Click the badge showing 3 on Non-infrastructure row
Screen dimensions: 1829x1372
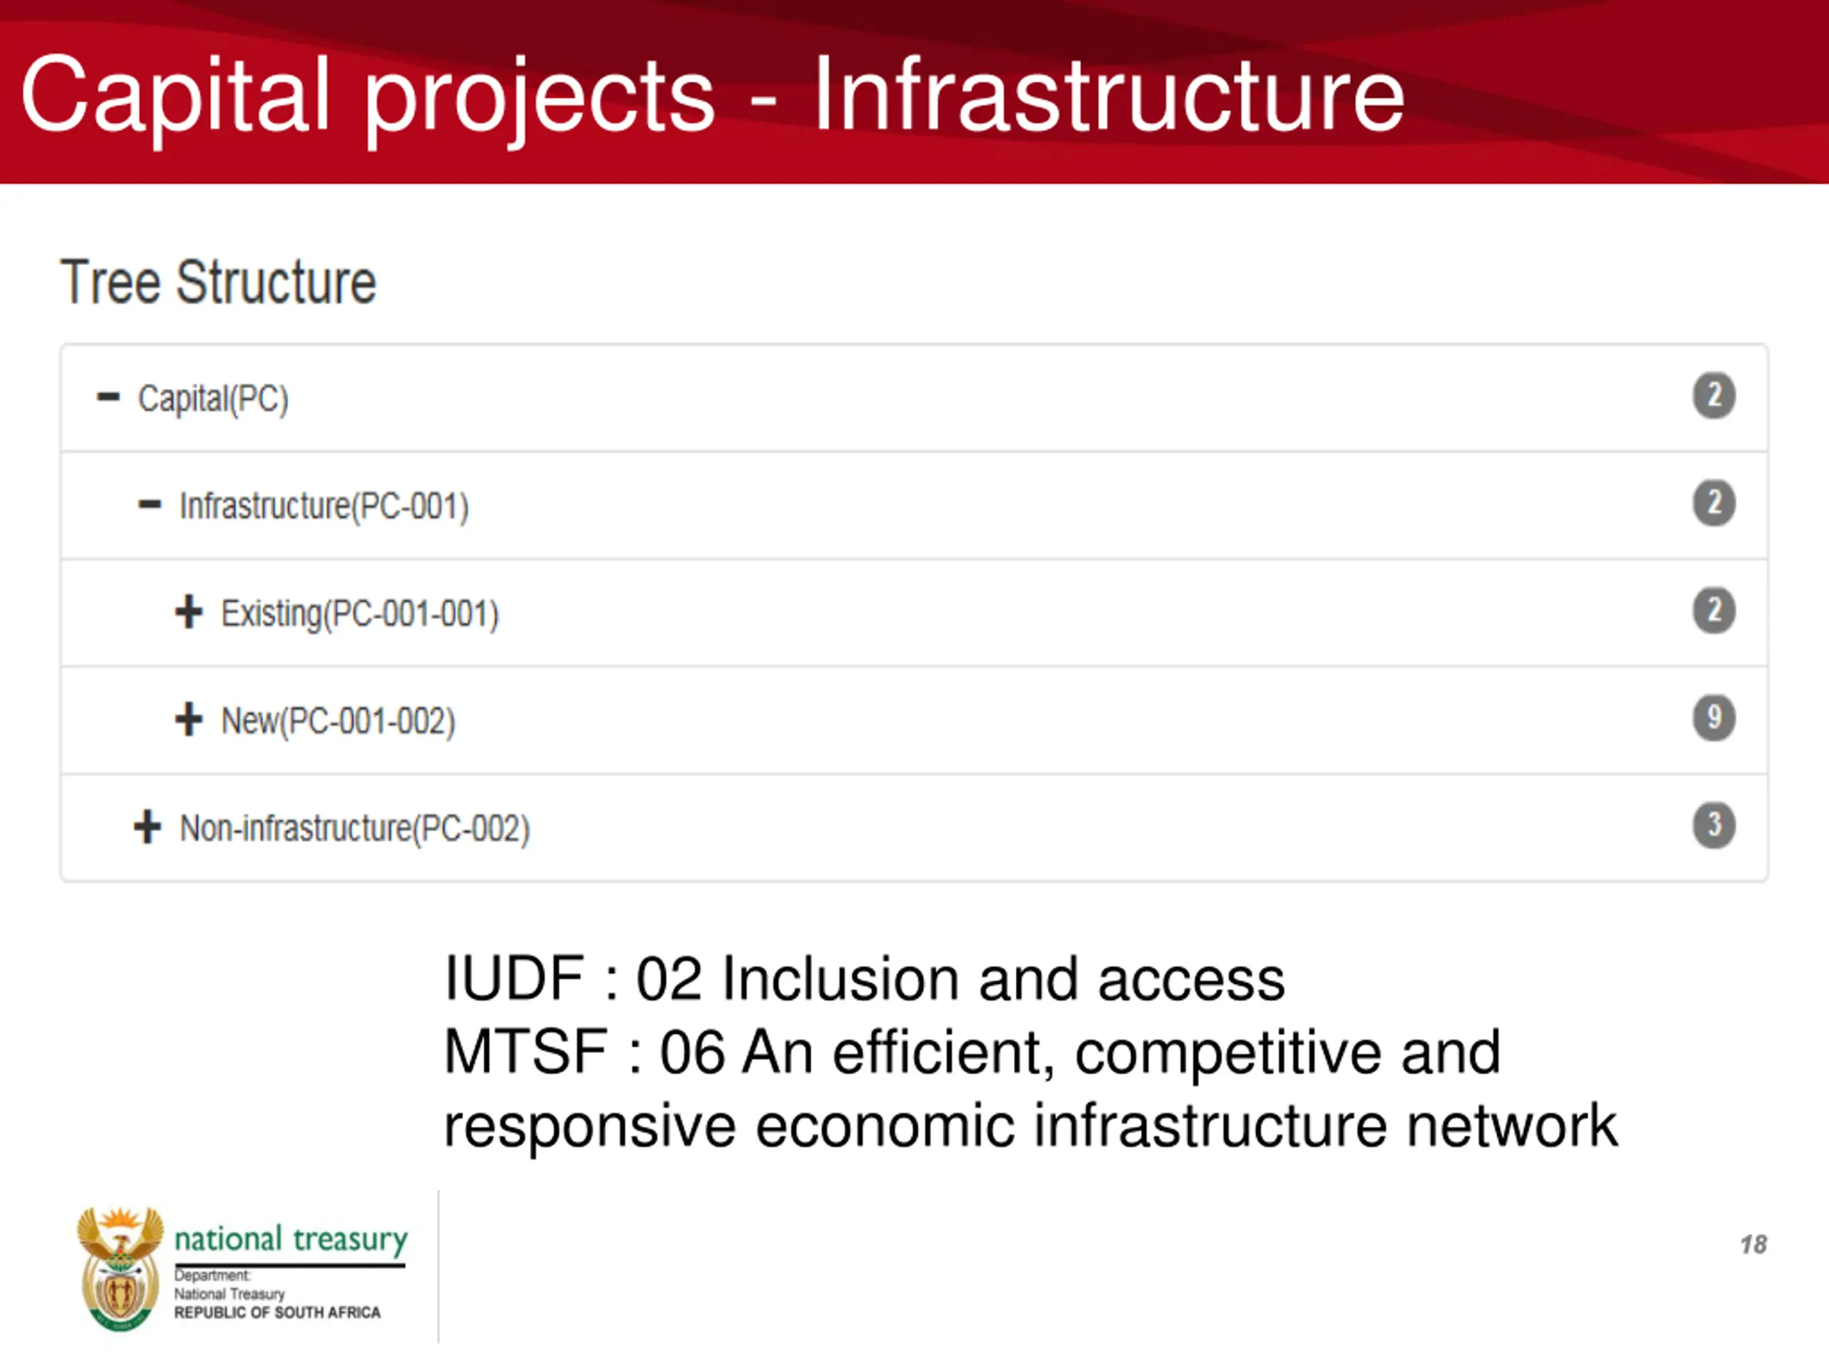[1714, 825]
